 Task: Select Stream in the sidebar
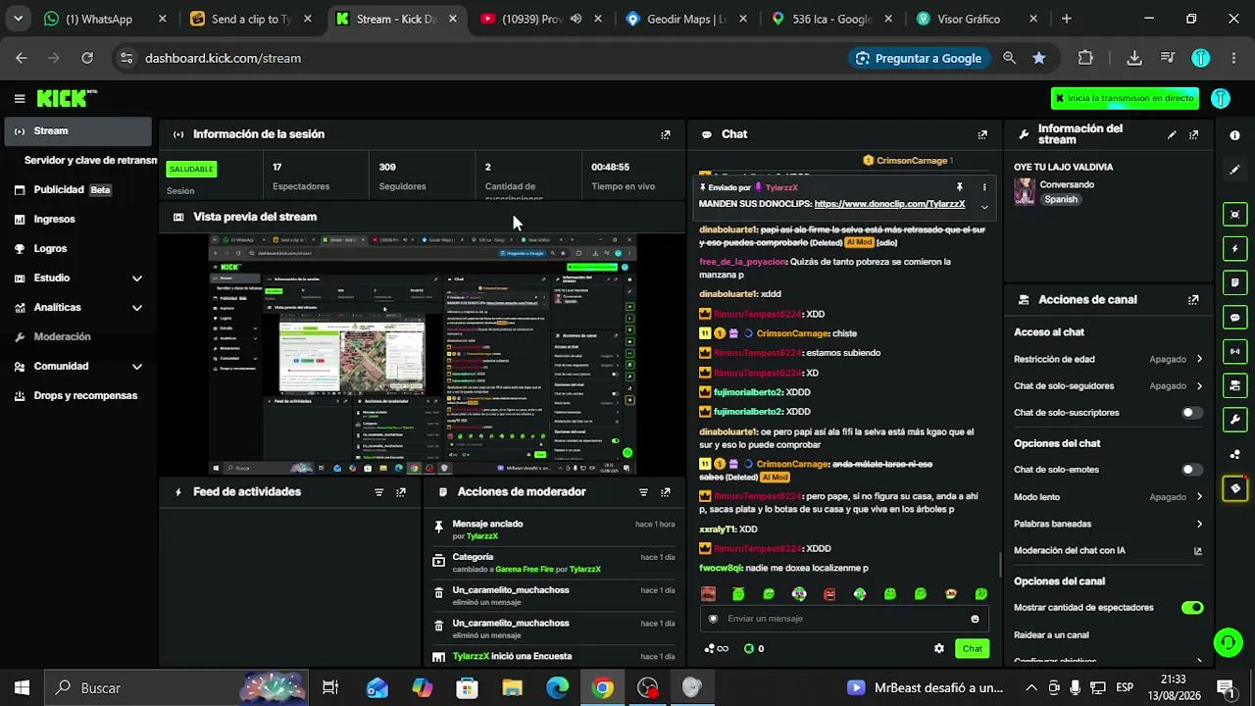pyautogui.click(x=78, y=131)
